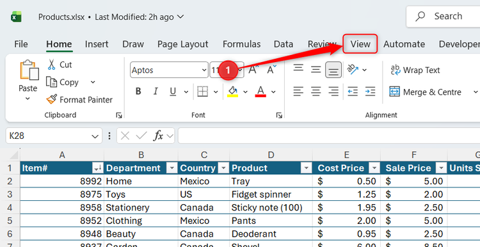Open Borders dropdown arrow
The height and width of the screenshot is (247, 480).
point(216,92)
